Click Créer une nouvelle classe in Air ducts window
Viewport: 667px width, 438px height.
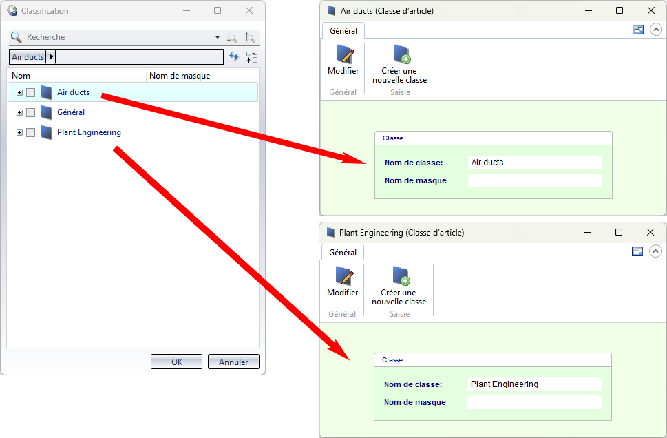tap(399, 64)
